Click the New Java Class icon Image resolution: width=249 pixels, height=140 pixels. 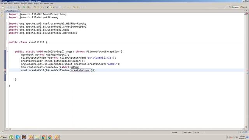[38, 7]
